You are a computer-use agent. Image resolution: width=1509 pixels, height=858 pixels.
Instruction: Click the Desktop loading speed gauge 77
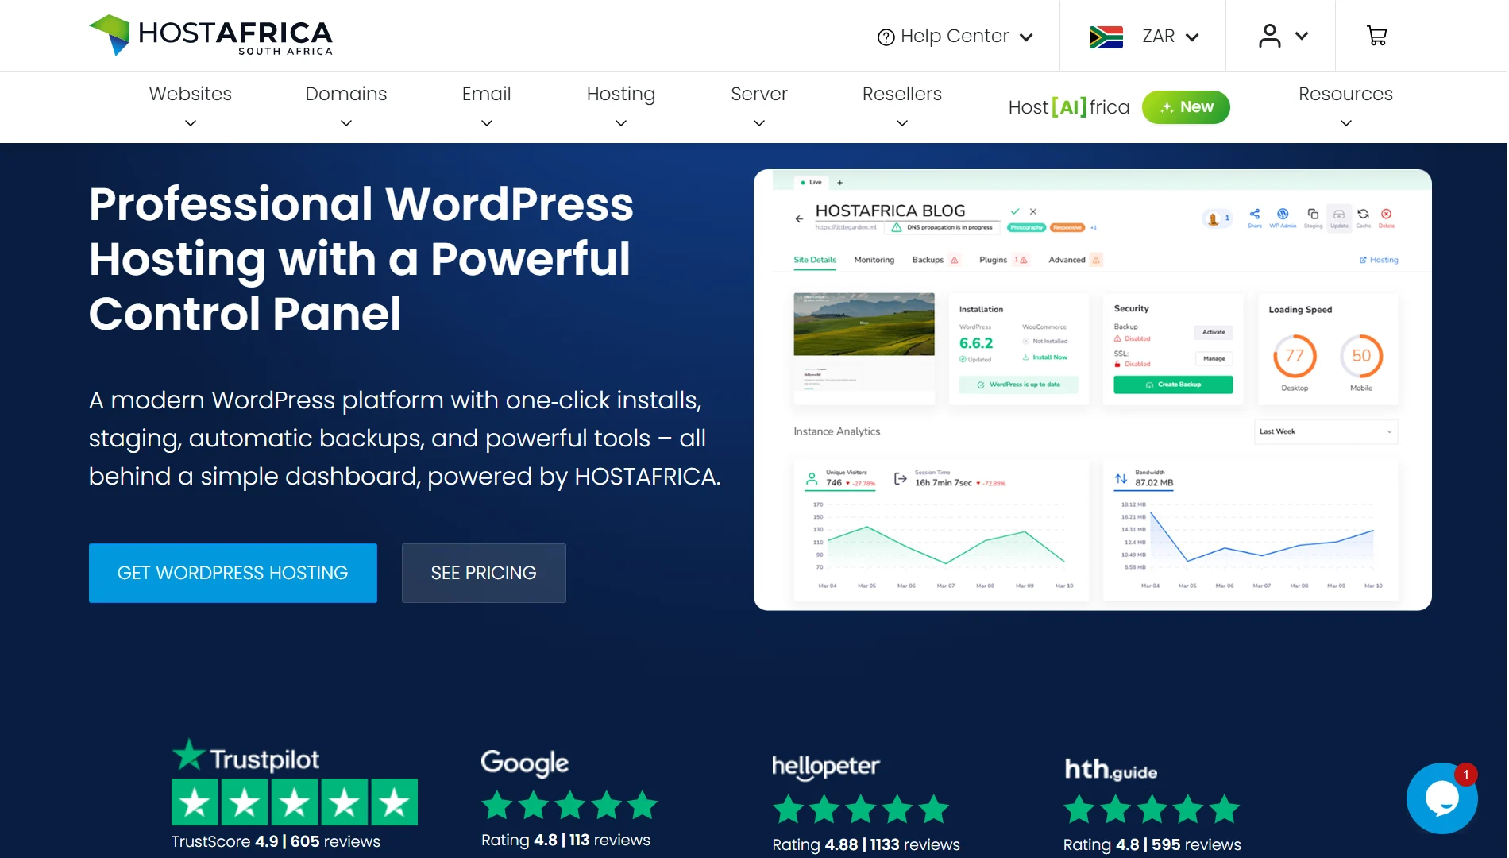(1295, 356)
